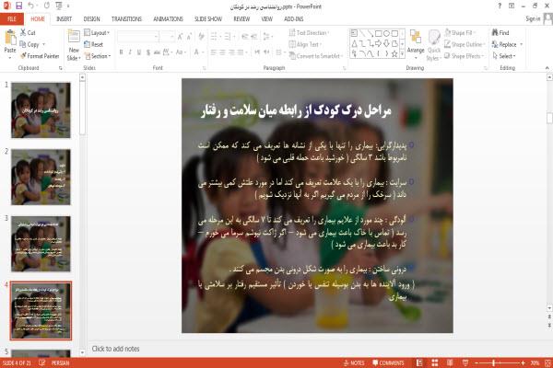The image size is (553, 368).
Task: Click the New Slide icon
Action: coord(74,37)
